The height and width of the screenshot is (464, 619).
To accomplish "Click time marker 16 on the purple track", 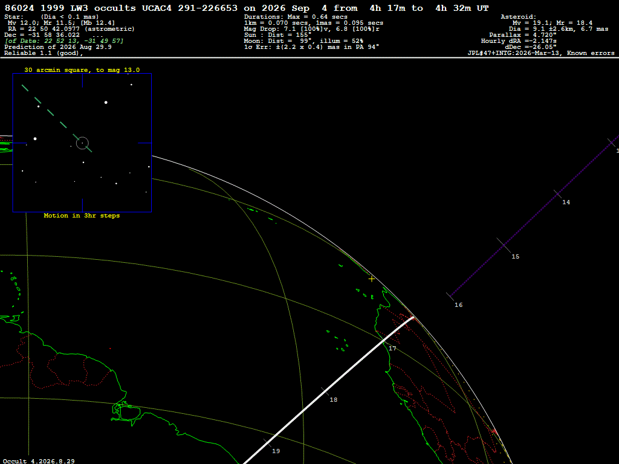I will point(458,305).
